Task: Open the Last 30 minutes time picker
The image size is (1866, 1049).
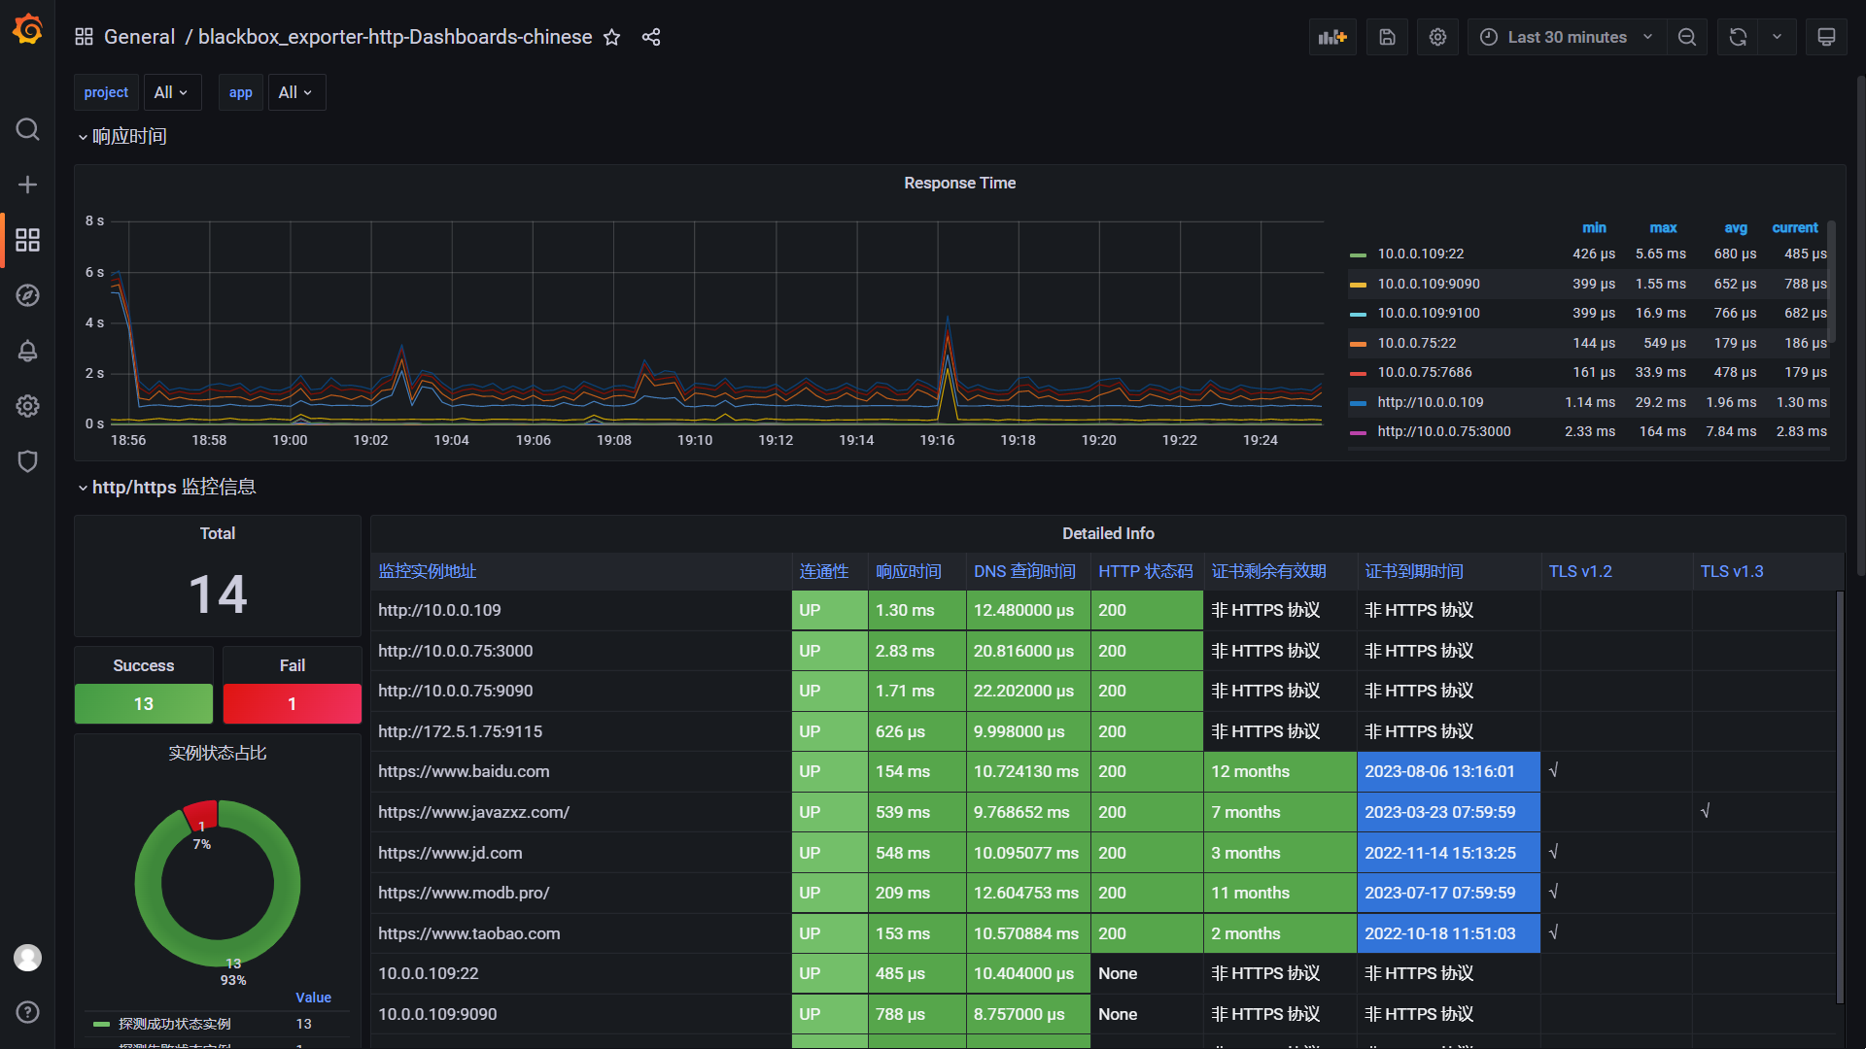Action: (x=1566, y=37)
